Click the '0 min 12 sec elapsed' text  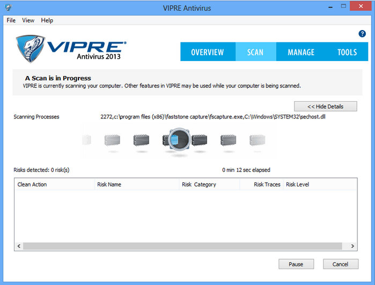(x=246, y=170)
